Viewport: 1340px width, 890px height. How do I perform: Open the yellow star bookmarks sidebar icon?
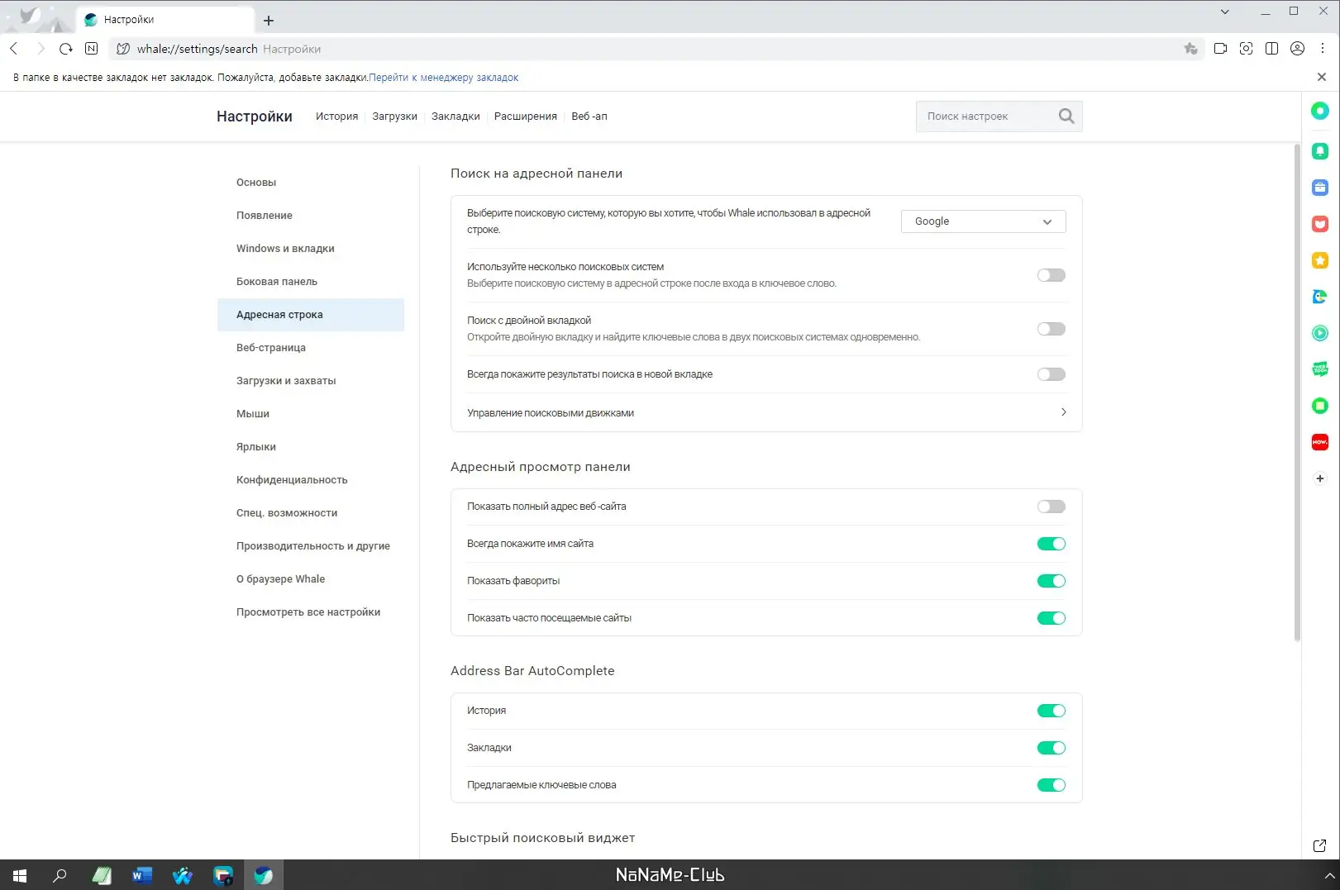[x=1320, y=261]
